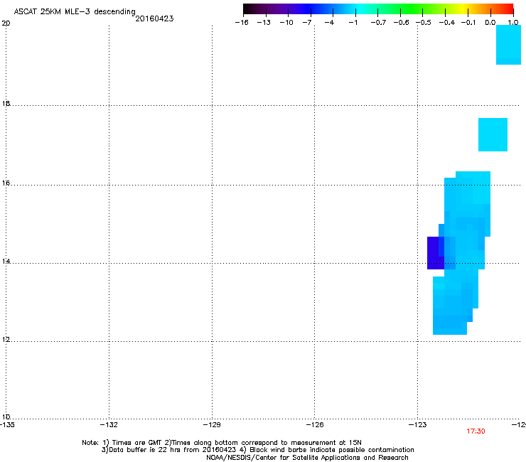Click the latitude label 18 on the axis

point(6,103)
